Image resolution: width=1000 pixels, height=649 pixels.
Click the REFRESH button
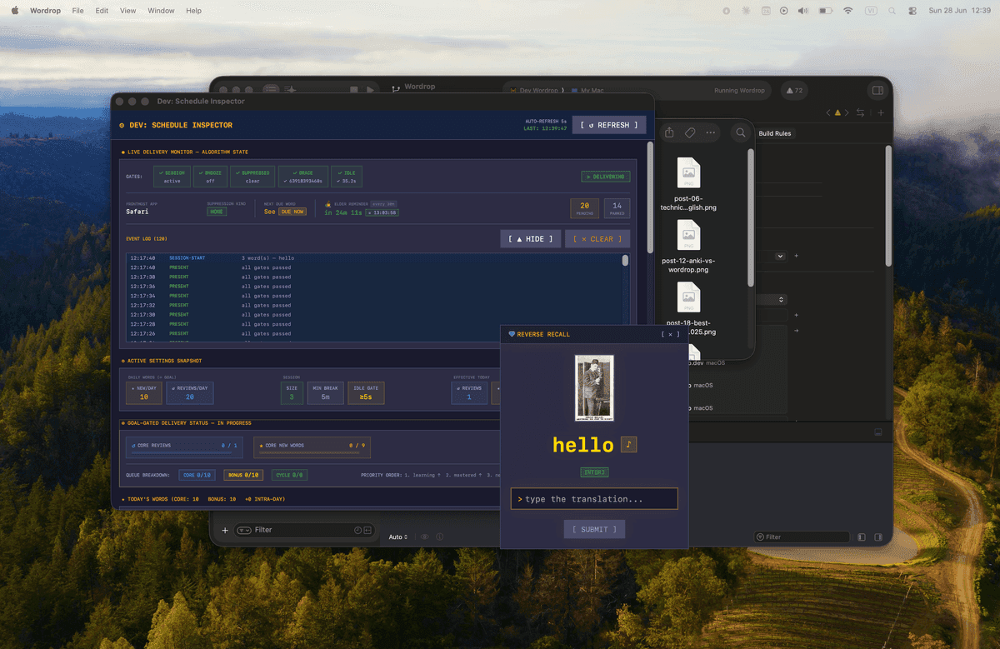coord(609,125)
